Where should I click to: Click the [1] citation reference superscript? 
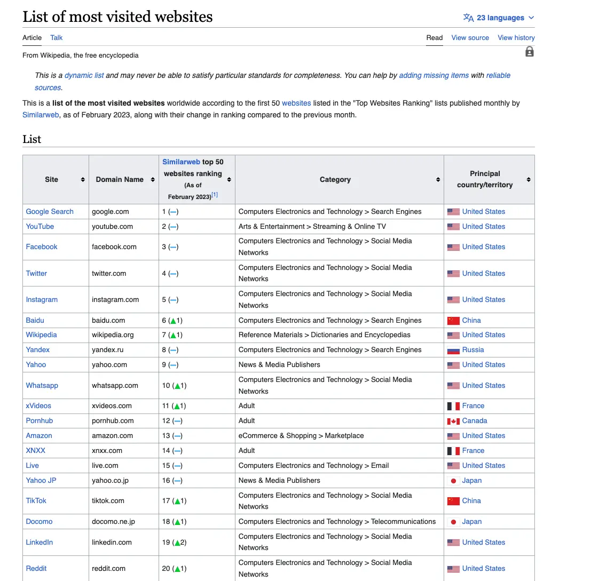(215, 195)
